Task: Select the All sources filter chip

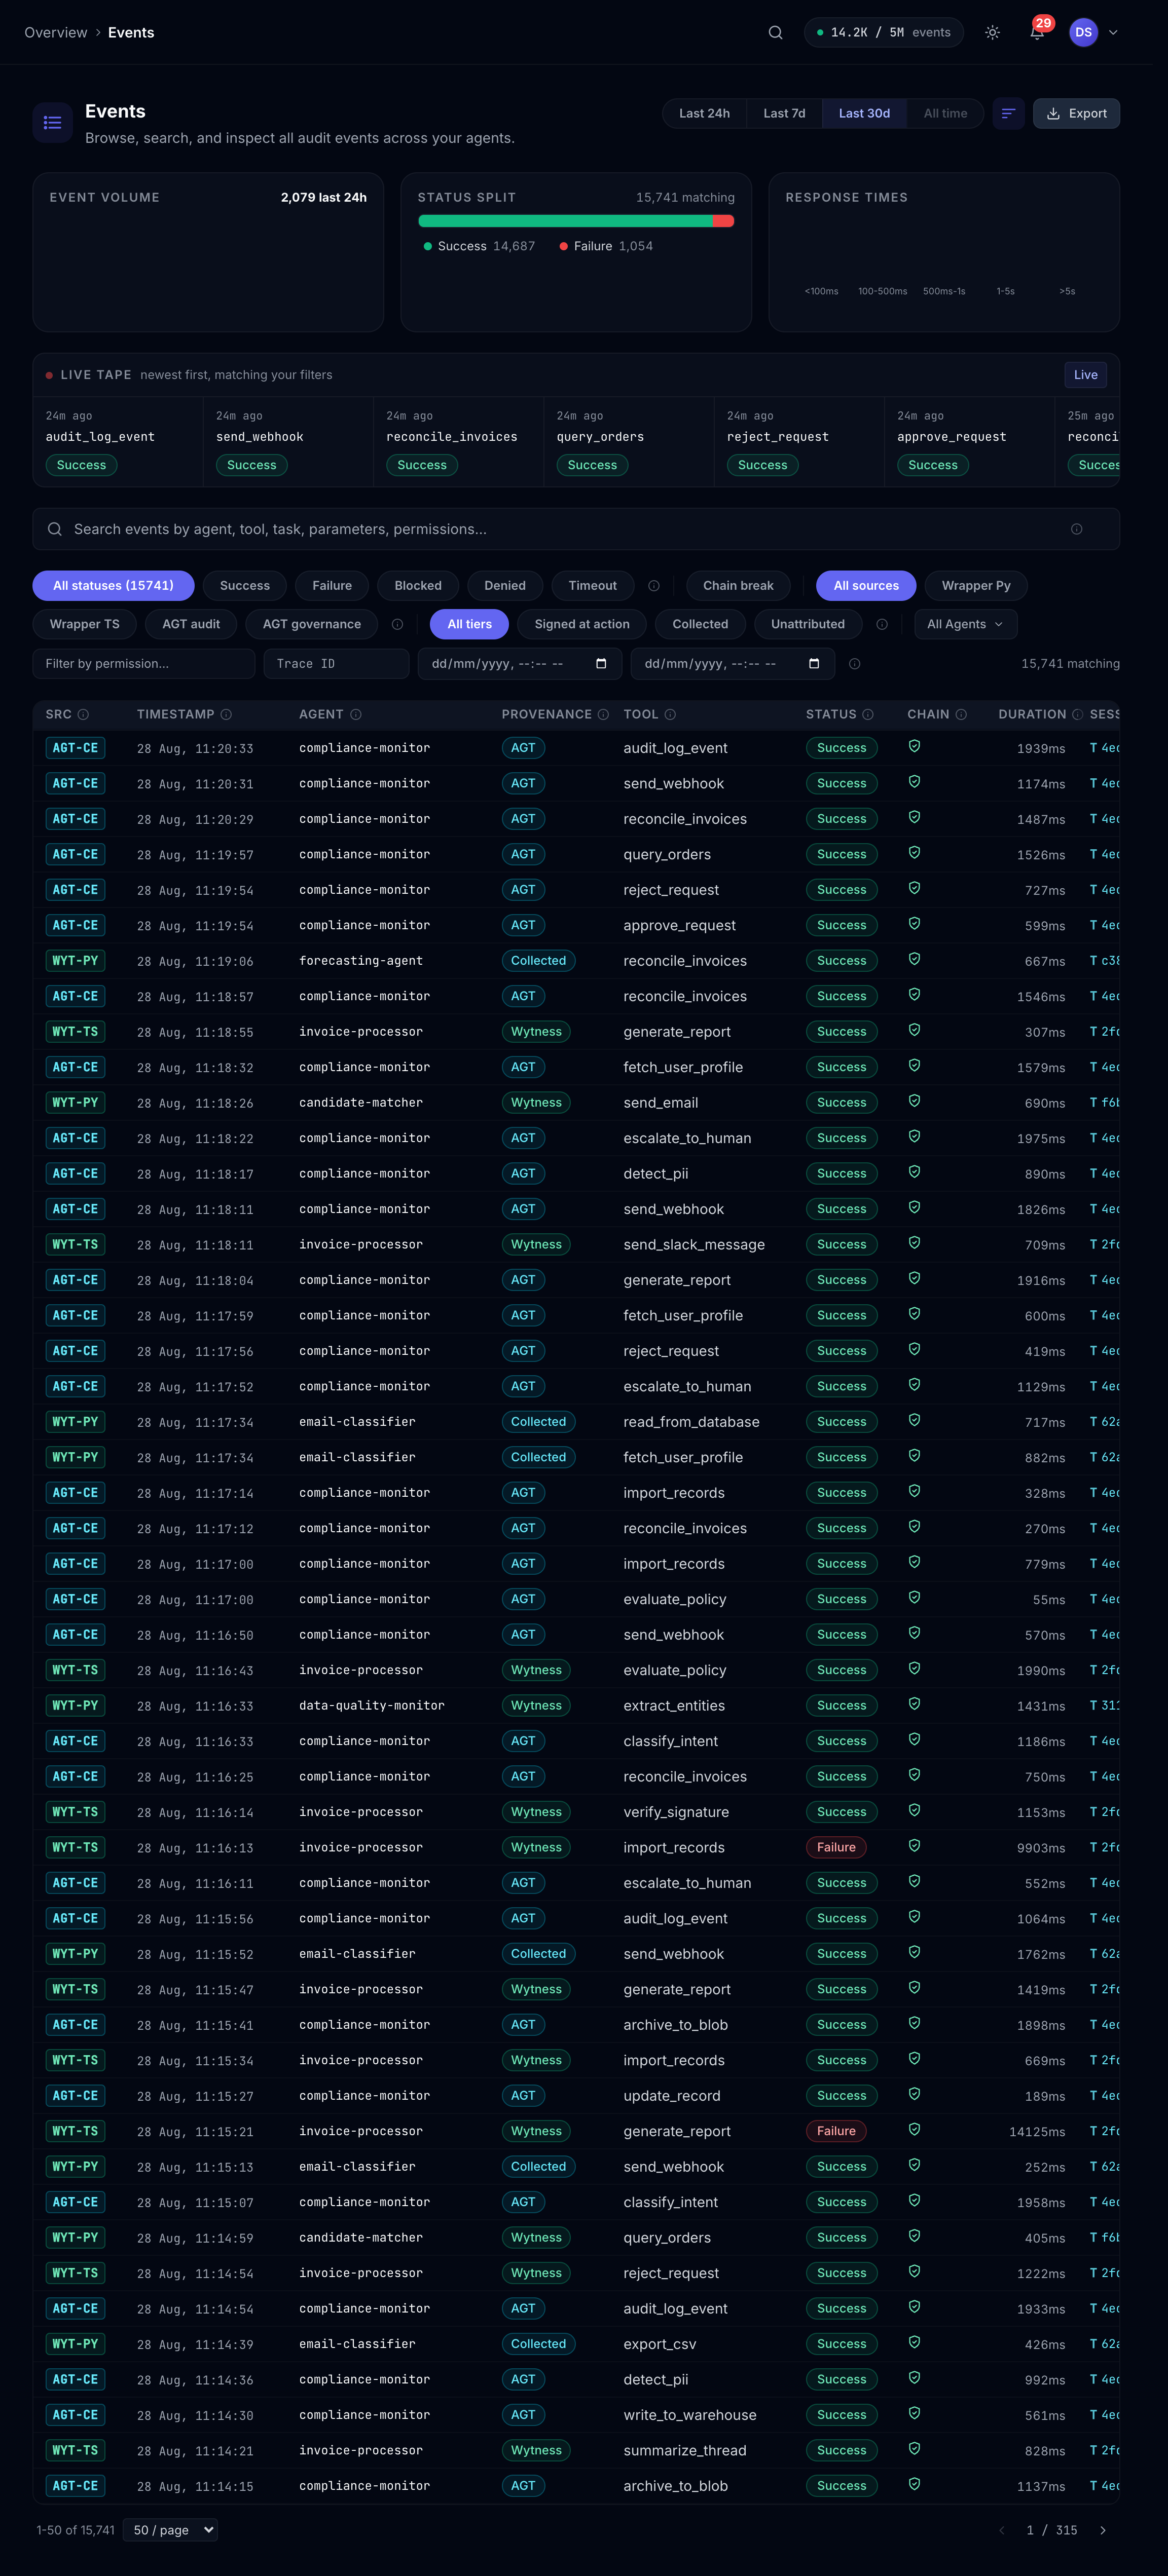Action: click(x=866, y=586)
